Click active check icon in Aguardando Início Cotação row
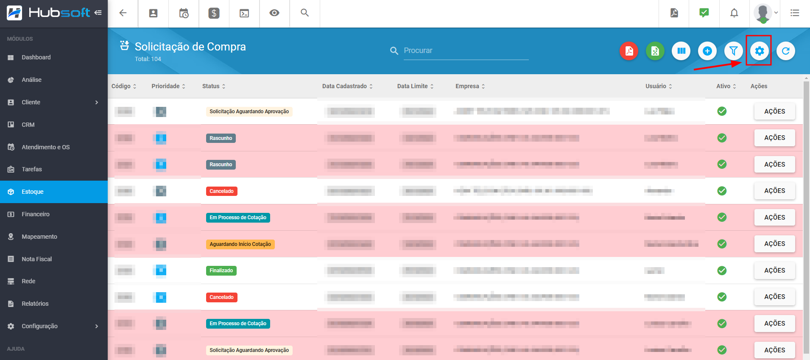Screen dimensions: 810x360 [x=722, y=244]
